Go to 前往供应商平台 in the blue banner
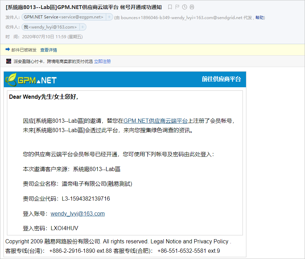Viewport: 305px width, 259px height. pyautogui.click(x=221, y=79)
